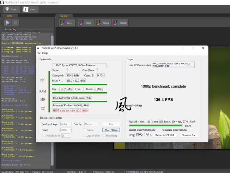Screen dimensions: 230x173
Task: Open the File menu in HWBOT
Action: [39, 53]
